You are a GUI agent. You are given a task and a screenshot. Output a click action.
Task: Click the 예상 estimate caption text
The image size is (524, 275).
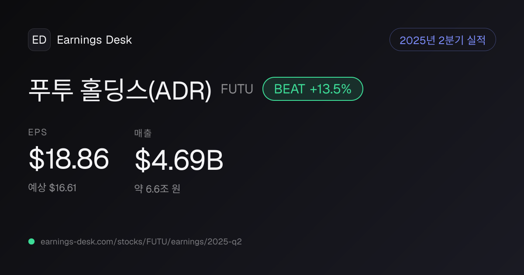pos(37,188)
